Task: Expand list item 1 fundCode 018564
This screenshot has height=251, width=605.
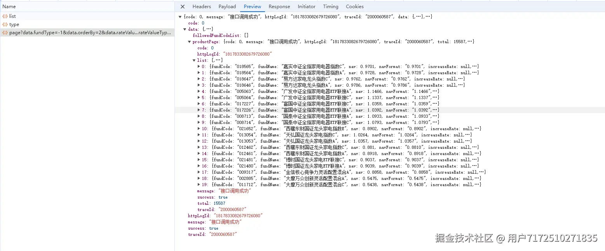Action: point(199,73)
